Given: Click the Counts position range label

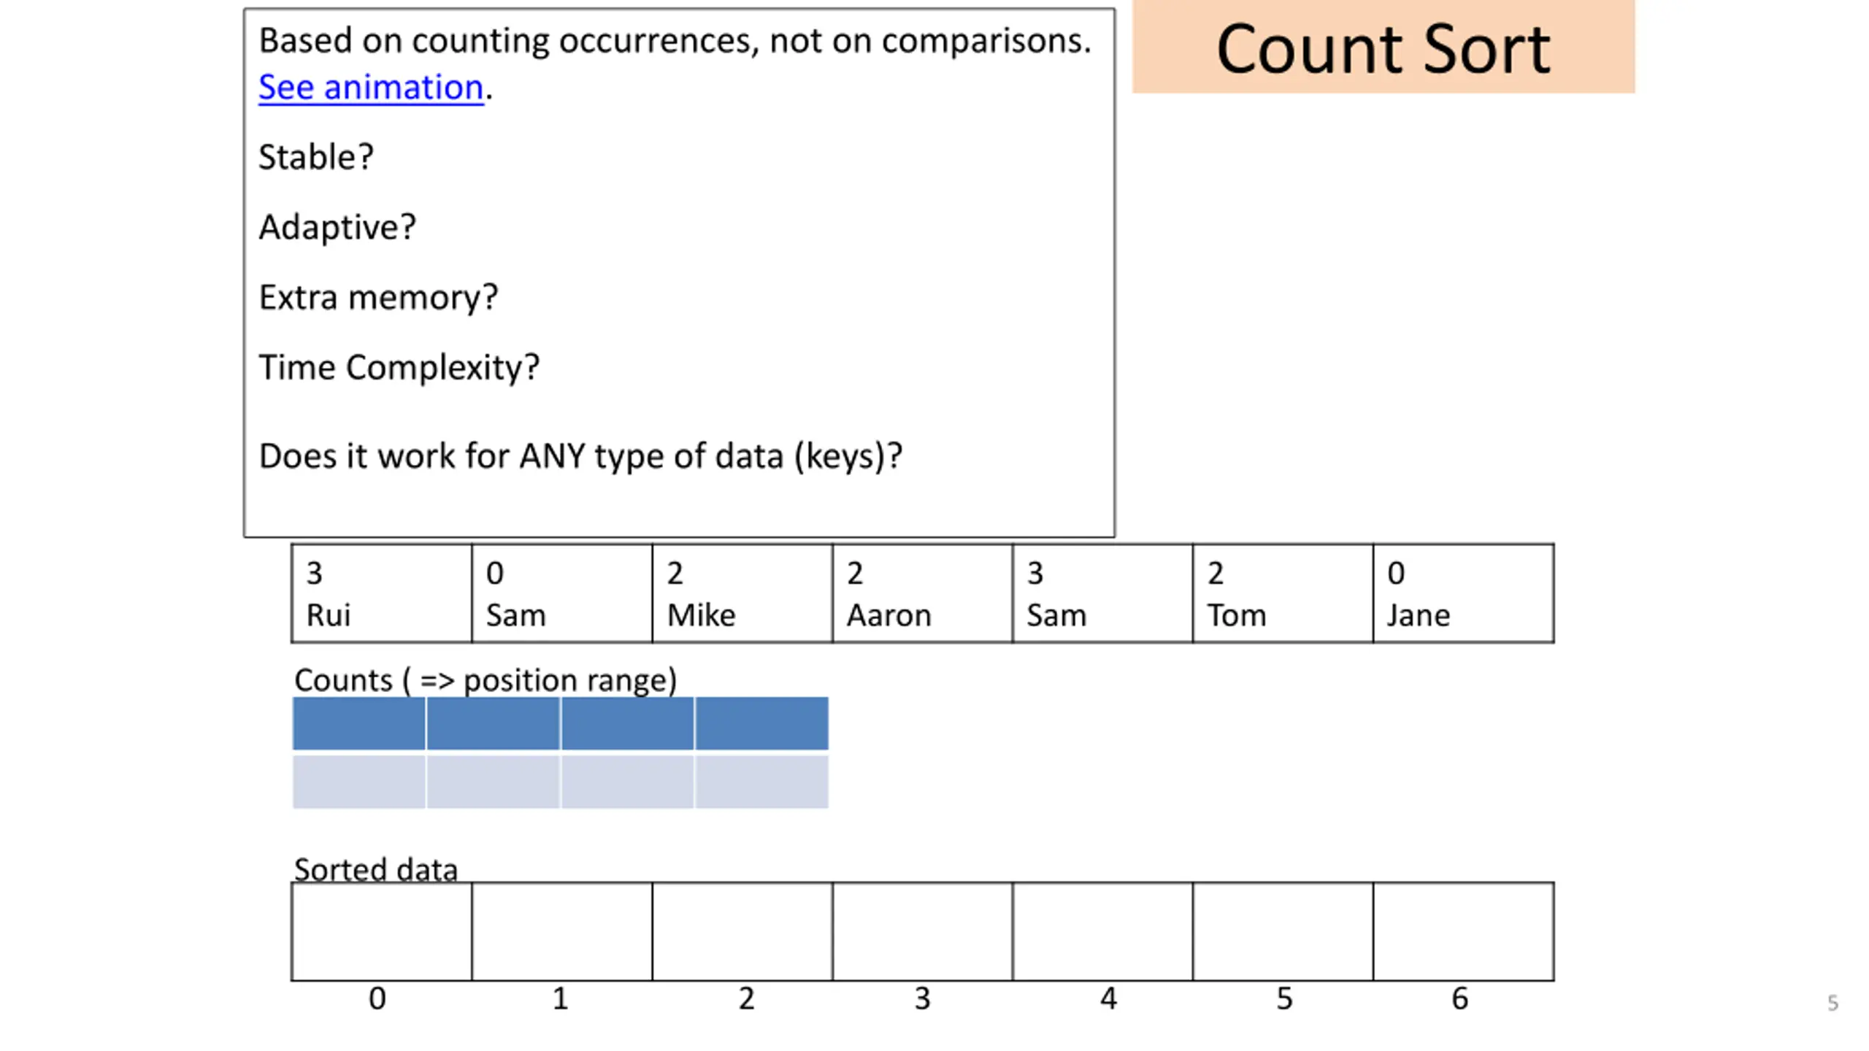Looking at the screenshot, I should 486,680.
